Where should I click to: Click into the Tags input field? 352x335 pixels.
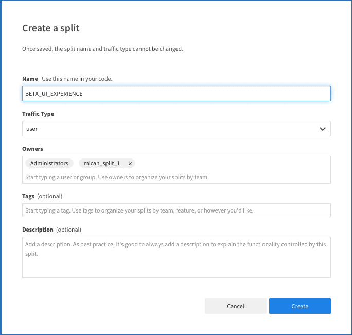pyautogui.click(x=176, y=210)
